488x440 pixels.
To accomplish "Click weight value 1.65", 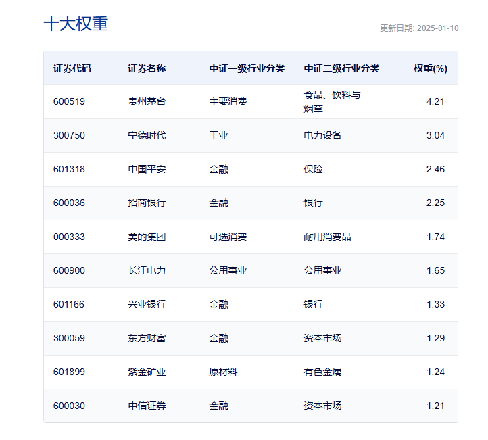I will pos(435,271).
